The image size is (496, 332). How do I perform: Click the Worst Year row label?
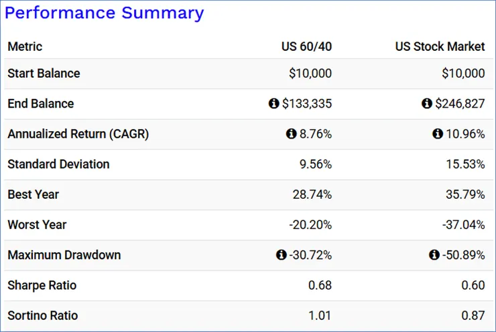pyautogui.click(x=37, y=225)
